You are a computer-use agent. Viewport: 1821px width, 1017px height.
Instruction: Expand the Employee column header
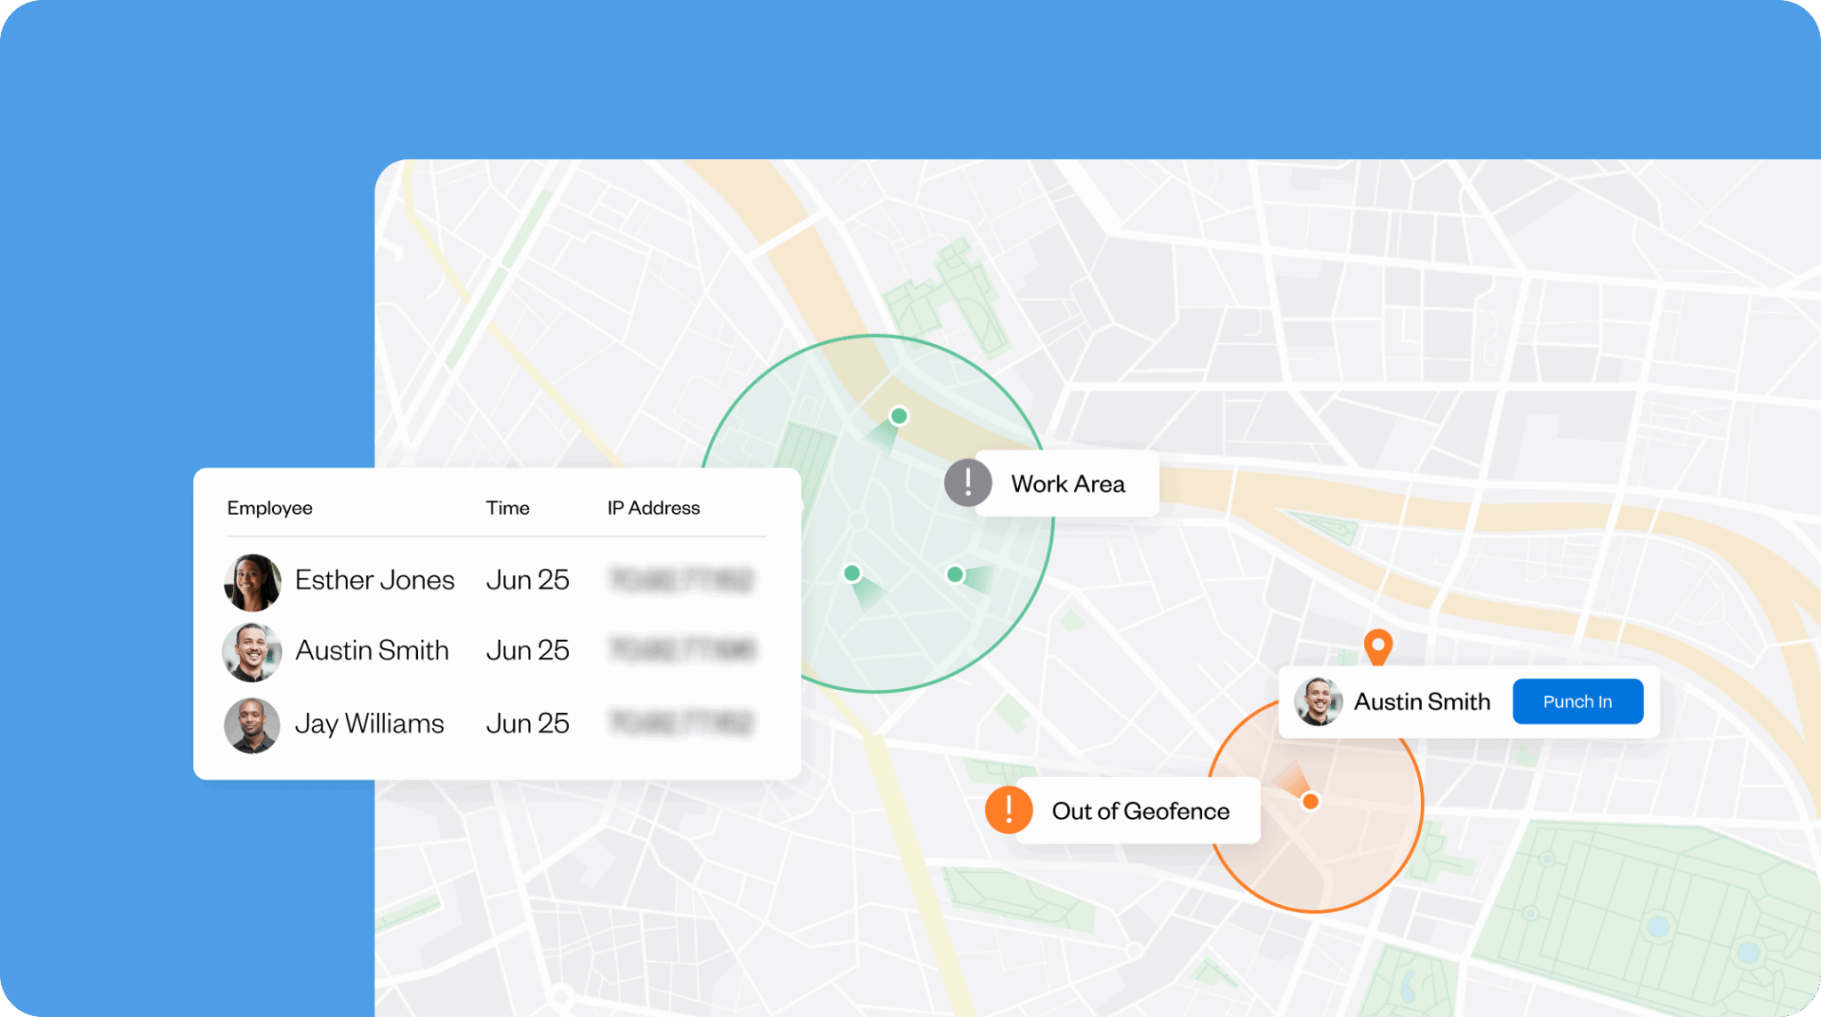tap(269, 508)
